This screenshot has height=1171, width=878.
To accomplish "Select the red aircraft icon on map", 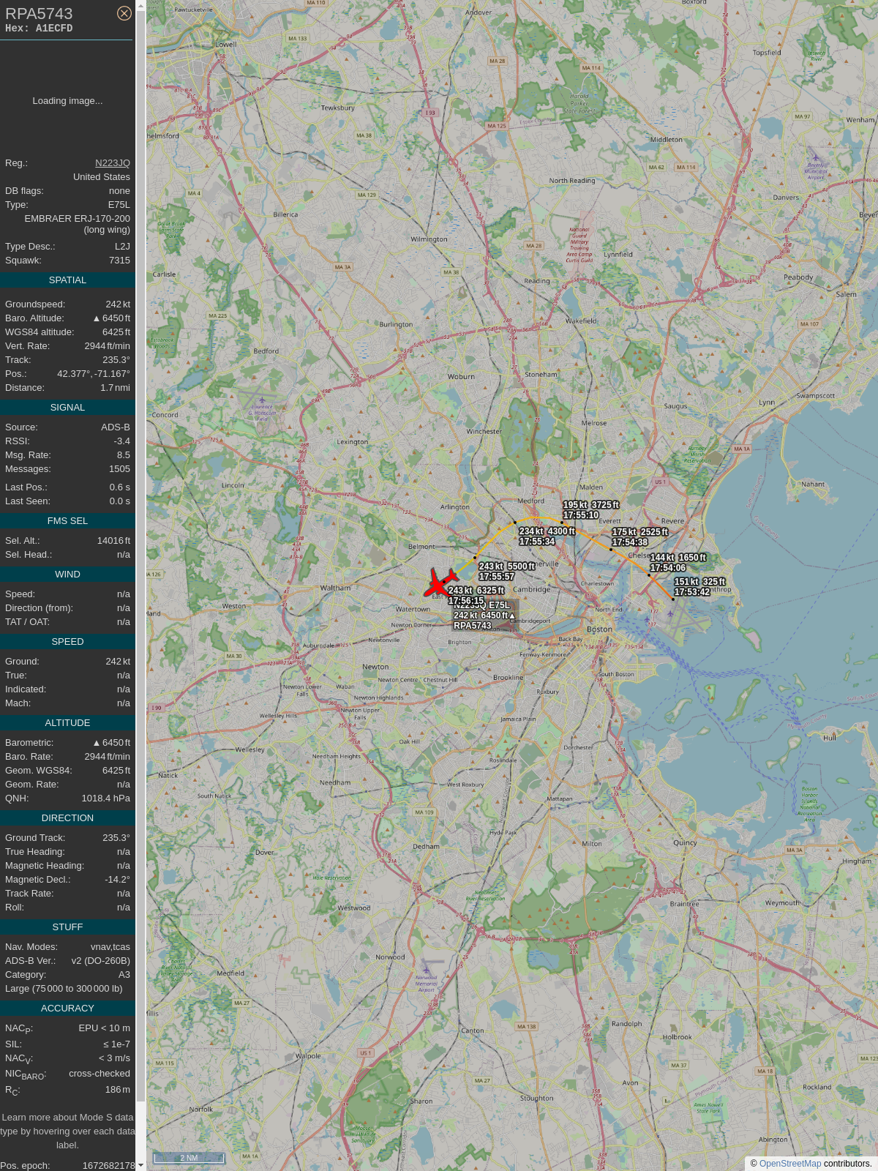I will point(440,583).
